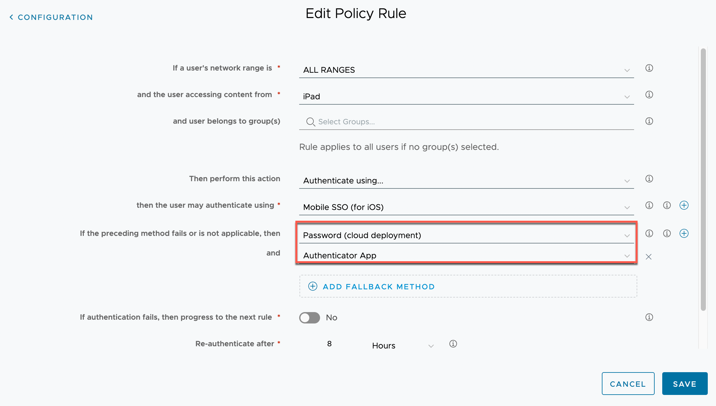Click the circled plus in Add Fallback Method
This screenshot has height=406, width=716.
coord(313,286)
